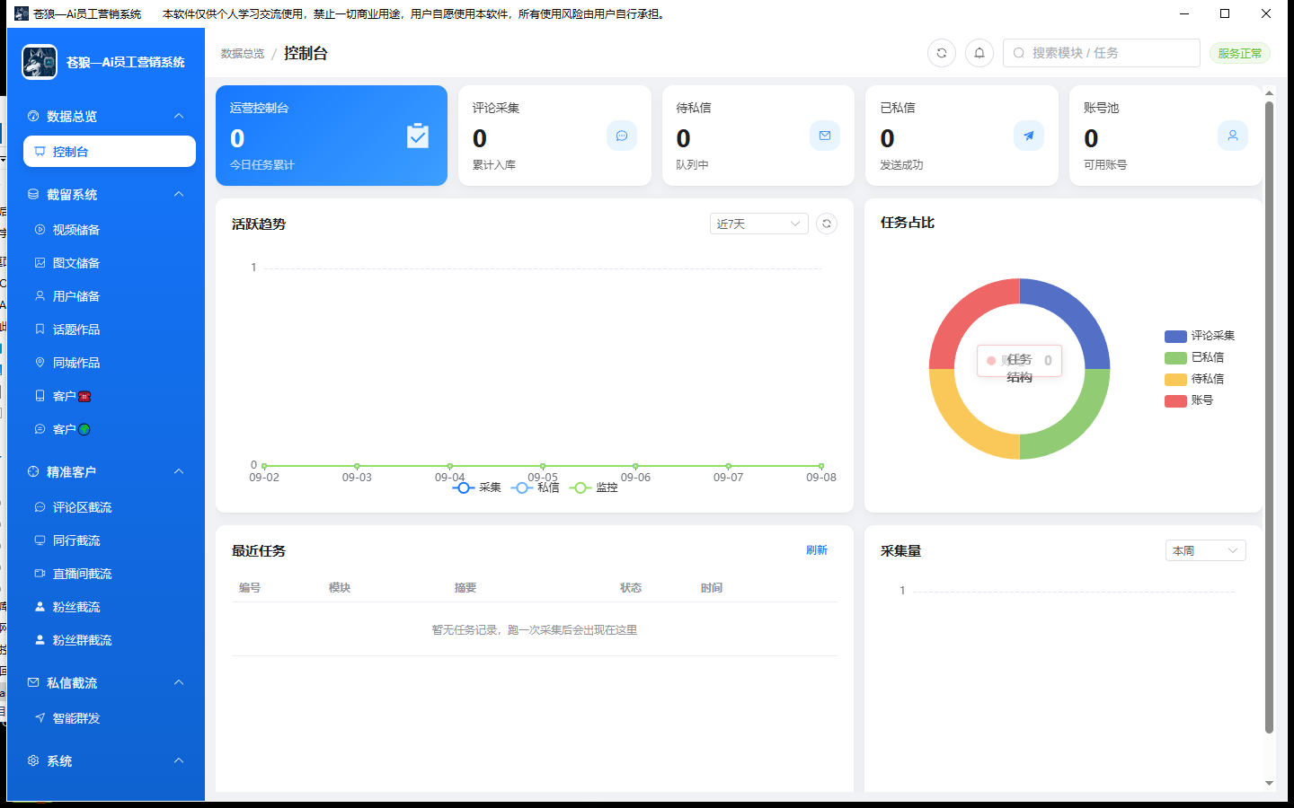Click the 已私信 paper plane icon
The width and height of the screenshot is (1294, 808).
click(1029, 136)
